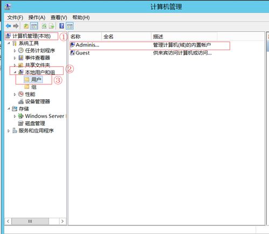Click the tree pane's right scroll arrow
The image size is (269, 234).
tap(63, 221)
